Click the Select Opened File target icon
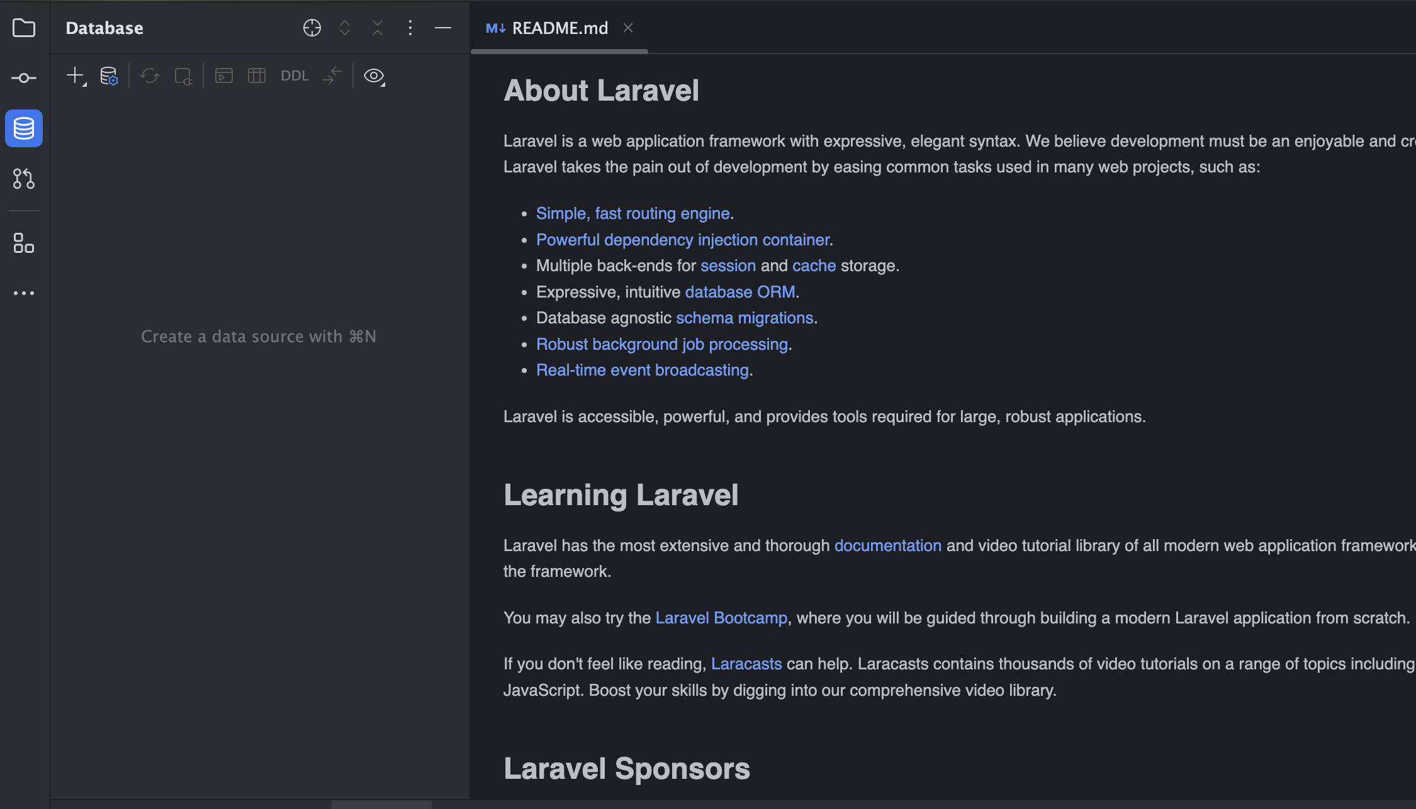The height and width of the screenshot is (809, 1416). 312,28
